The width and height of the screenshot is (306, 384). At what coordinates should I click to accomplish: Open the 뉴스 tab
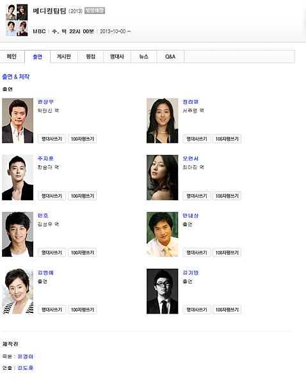click(144, 56)
